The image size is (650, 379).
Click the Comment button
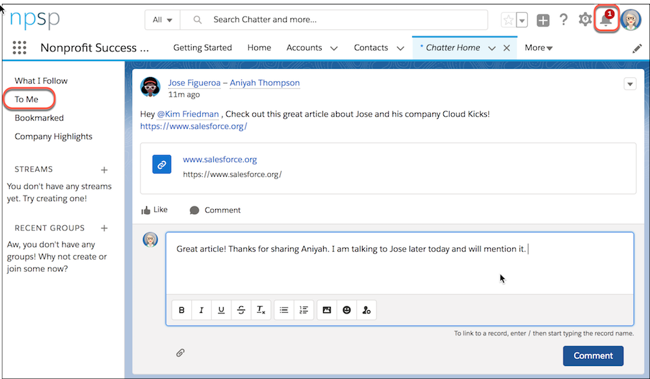(593, 356)
